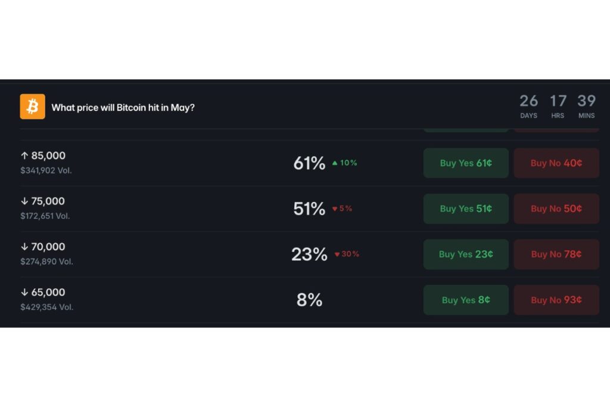Open the 'What price will Bitcoin hit in May?' title

coord(123,108)
